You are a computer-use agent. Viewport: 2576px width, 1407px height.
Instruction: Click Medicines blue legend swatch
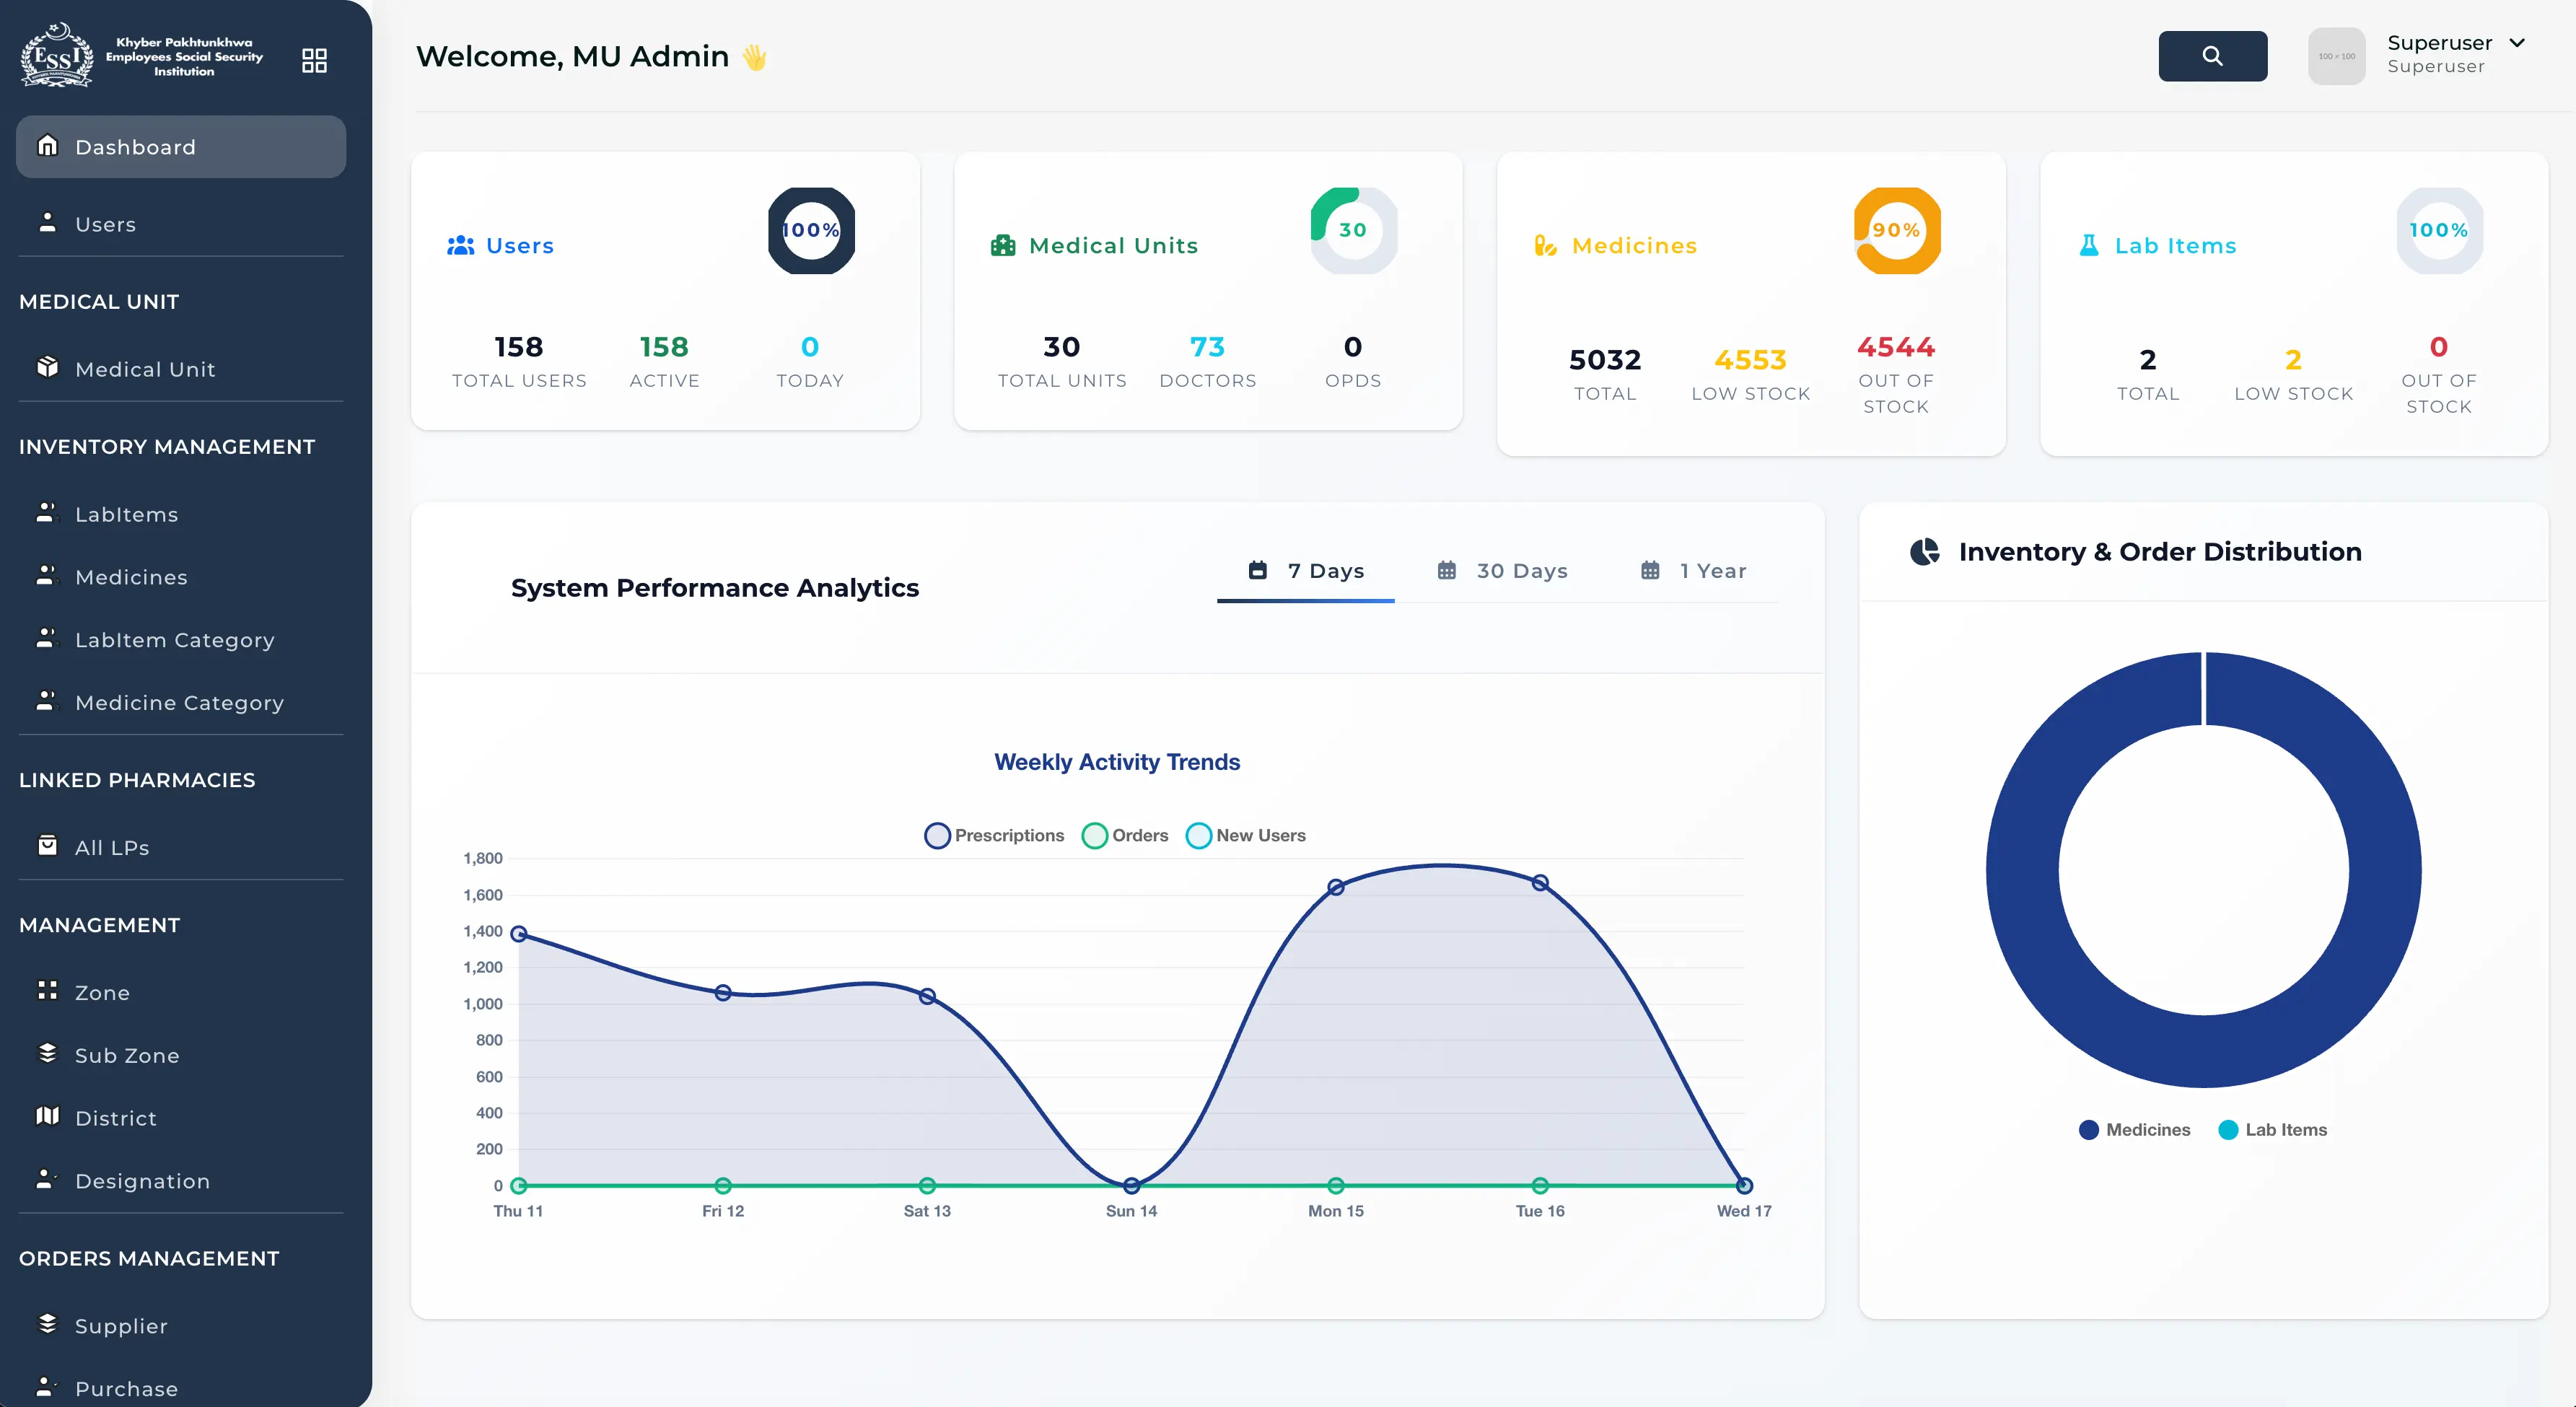point(2088,1130)
